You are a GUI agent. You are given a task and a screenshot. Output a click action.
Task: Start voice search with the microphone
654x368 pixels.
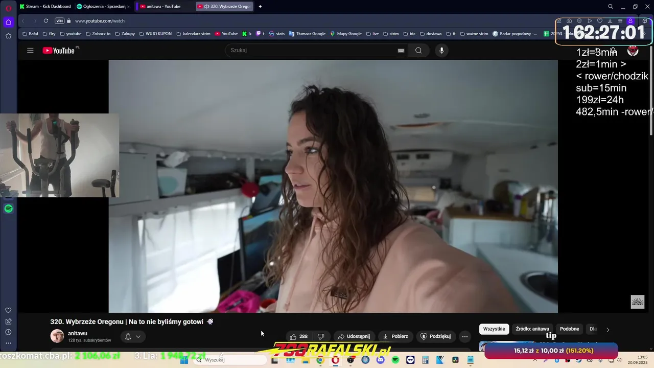pyautogui.click(x=441, y=50)
